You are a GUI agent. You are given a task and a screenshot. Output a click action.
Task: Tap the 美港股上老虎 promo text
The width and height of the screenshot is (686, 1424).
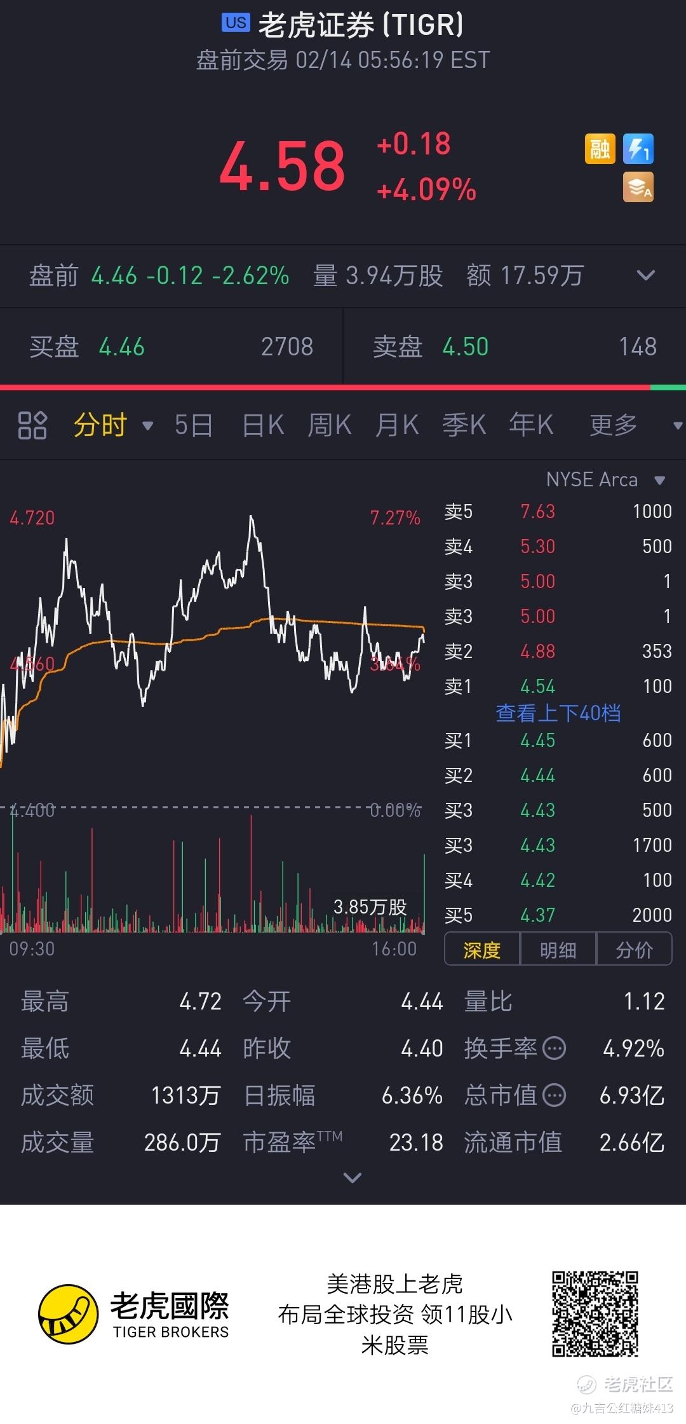pyautogui.click(x=395, y=1284)
